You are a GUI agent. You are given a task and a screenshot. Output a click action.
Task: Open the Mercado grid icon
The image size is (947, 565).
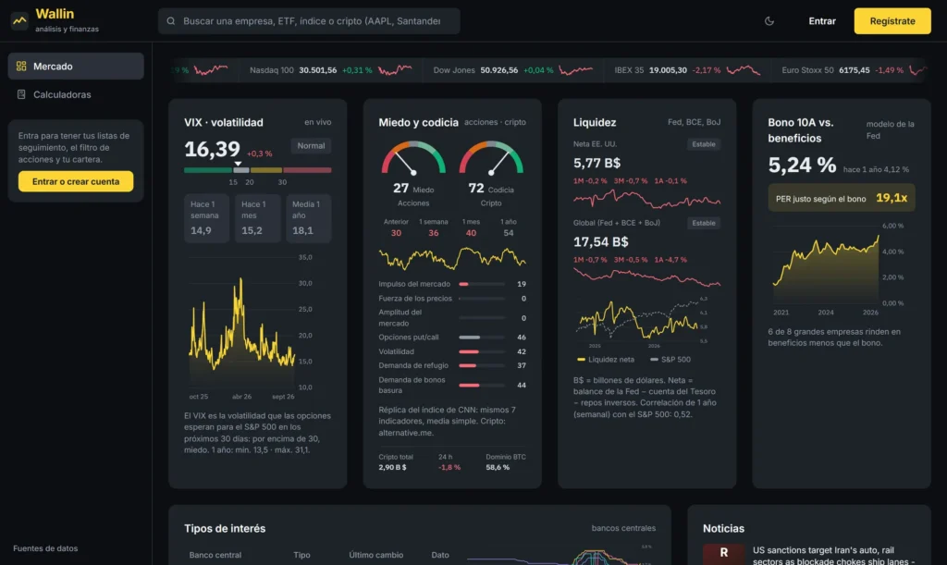(21, 67)
